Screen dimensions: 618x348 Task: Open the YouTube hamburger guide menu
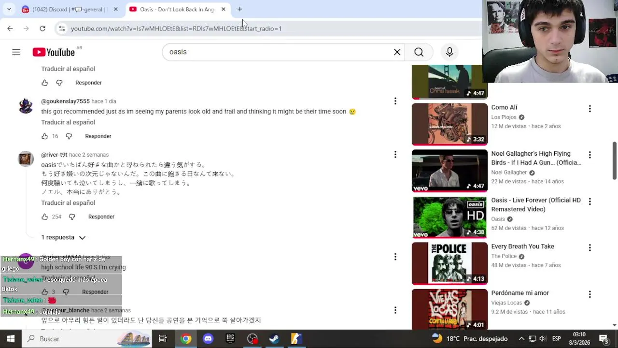16,52
